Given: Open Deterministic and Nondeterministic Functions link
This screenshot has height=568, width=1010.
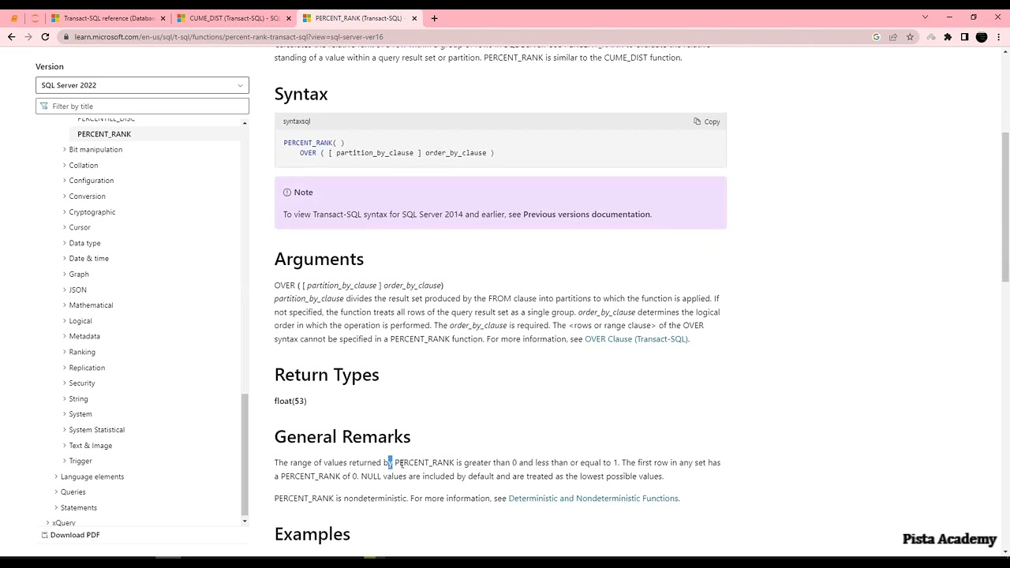Looking at the screenshot, I should point(593,499).
